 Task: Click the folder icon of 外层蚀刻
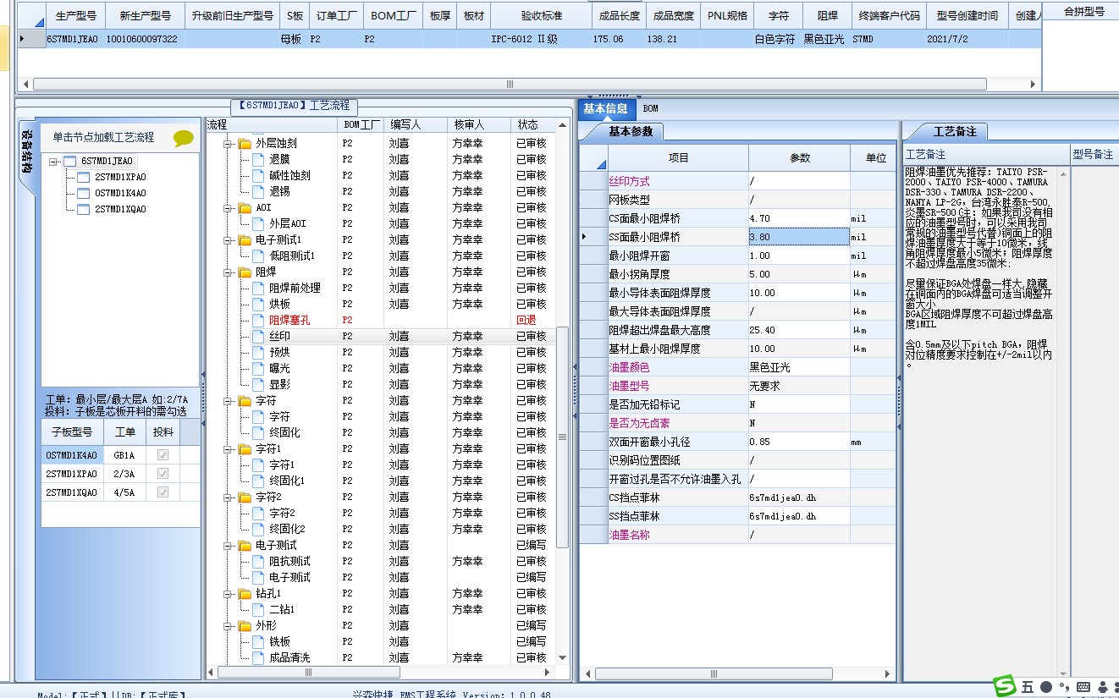pyautogui.click(x=245, y=144)
